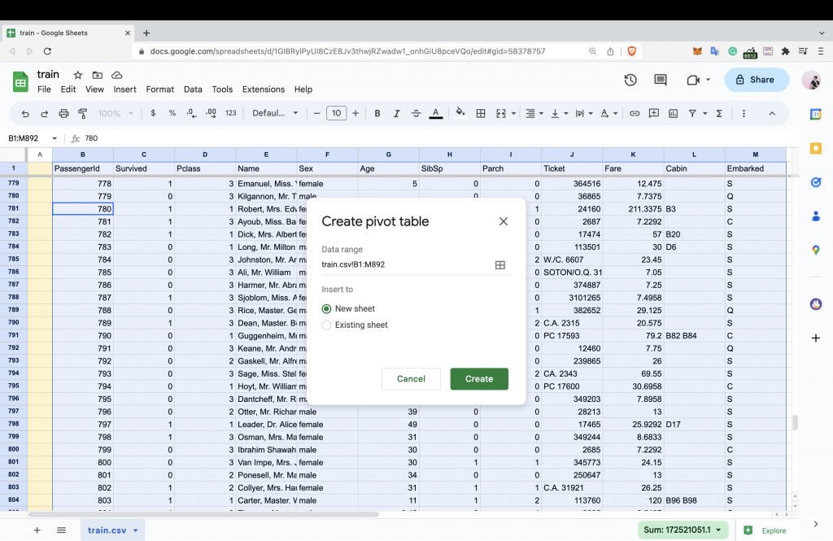Format as percent
Screen dimensions: 833x541
click(172, 113)
